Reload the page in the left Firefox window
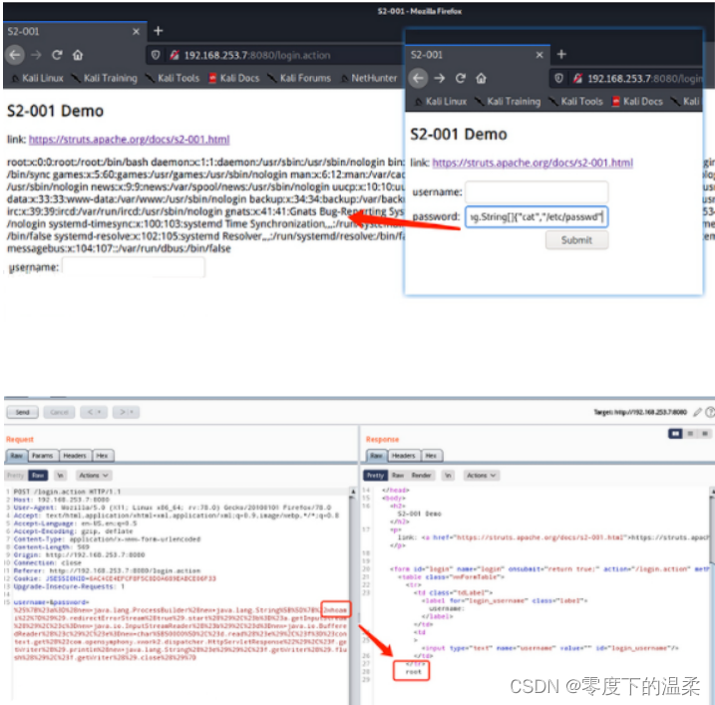Screen dimensions: 715x705 (57, 55)
